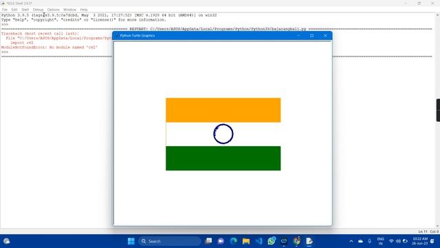Screen dimensions: 440x248
Task: Click the IDLE Shell title bar icon
Action: pos(3,3)
